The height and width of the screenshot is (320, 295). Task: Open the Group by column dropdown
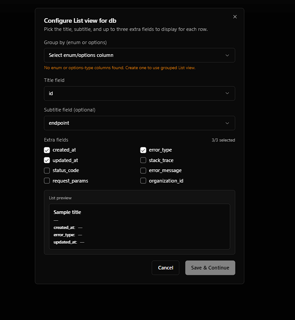click(x=139, y=55)
